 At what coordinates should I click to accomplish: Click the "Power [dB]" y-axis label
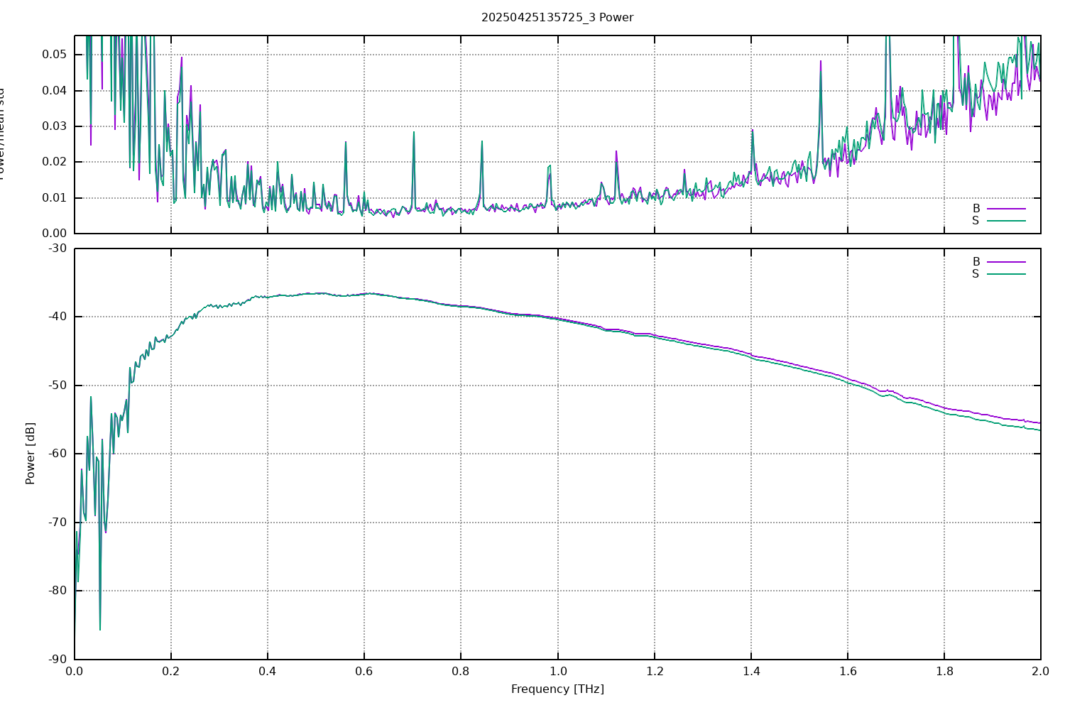(x=30, y=454)
